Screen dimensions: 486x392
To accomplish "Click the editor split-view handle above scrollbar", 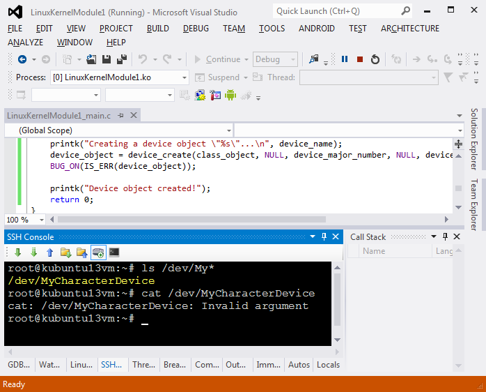I will pos(458,144).
